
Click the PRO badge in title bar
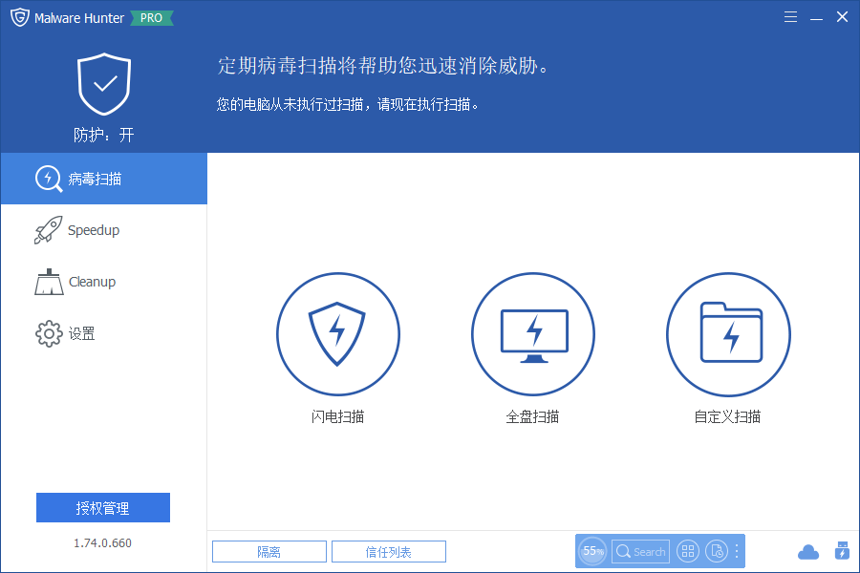tap(152, 17)
